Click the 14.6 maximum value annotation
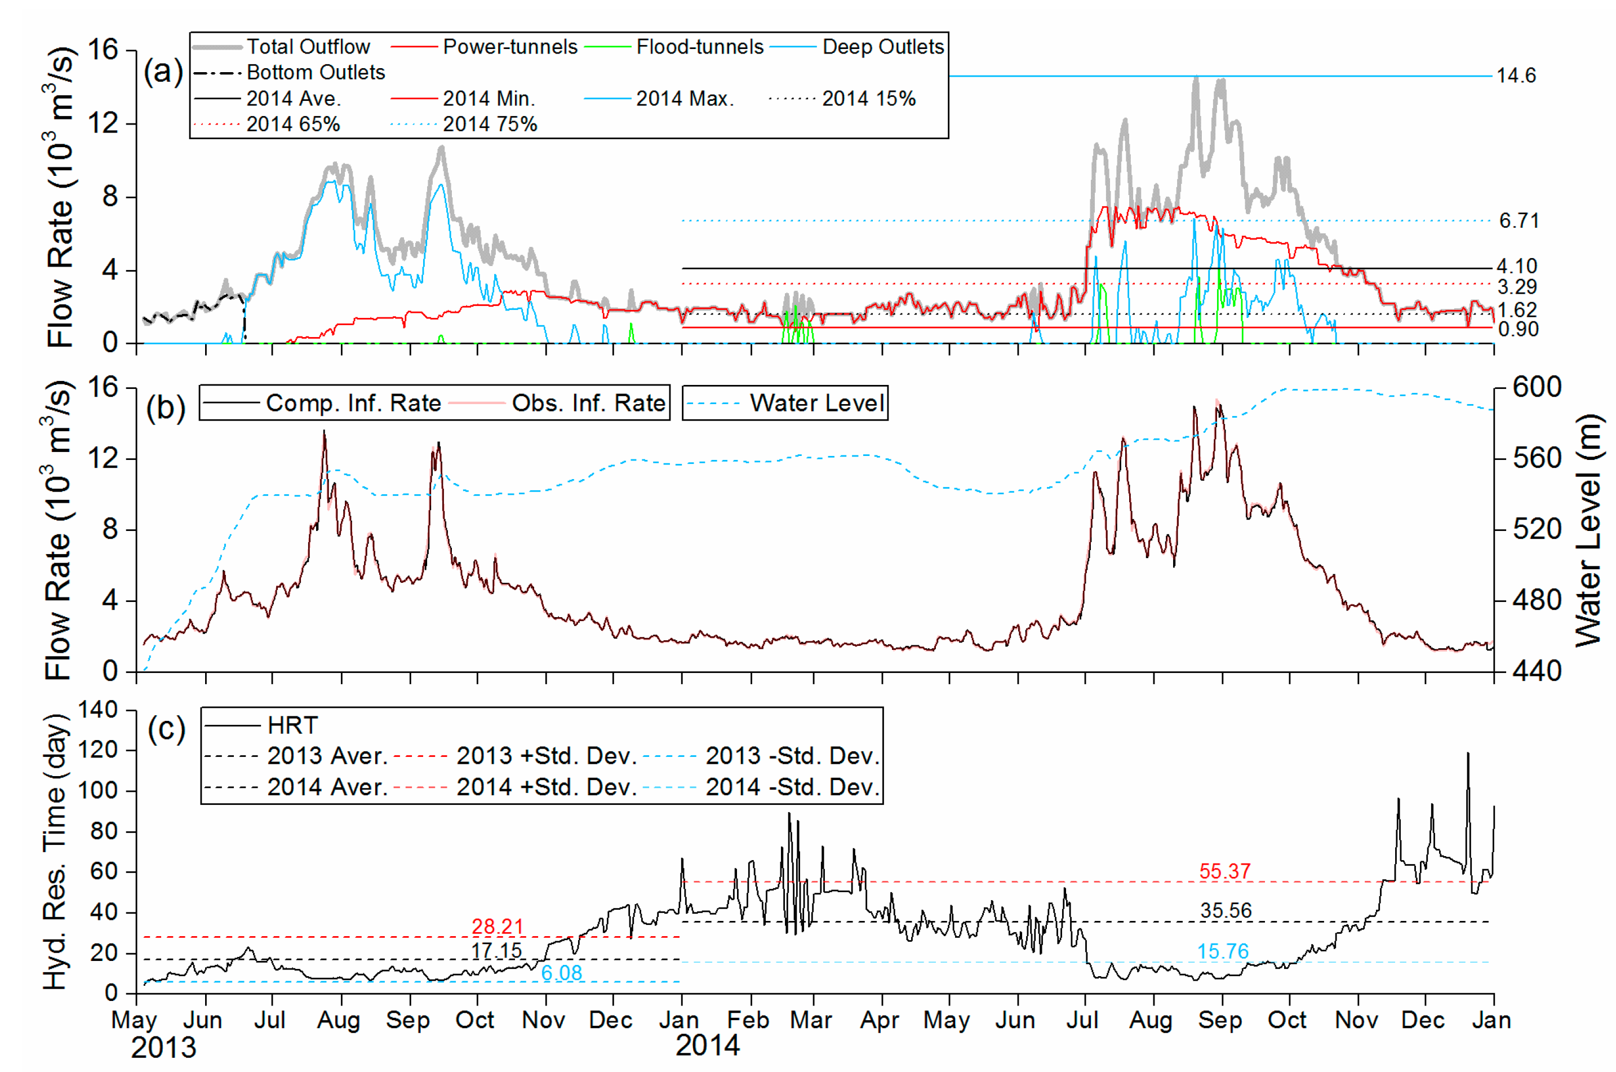The height and width of the screenshot is (1072, 1616). (1516, 75)
